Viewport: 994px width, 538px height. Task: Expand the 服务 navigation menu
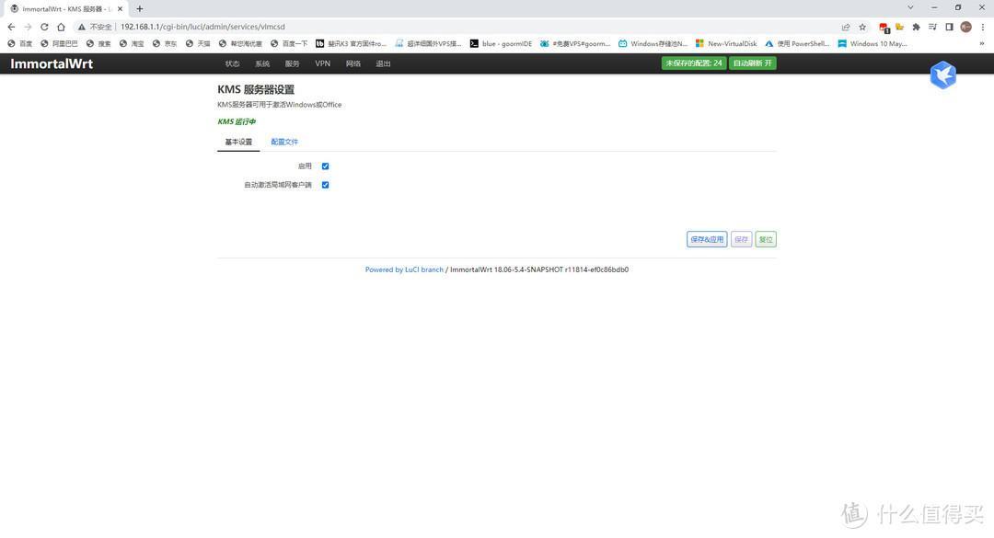tap(292, 63)
